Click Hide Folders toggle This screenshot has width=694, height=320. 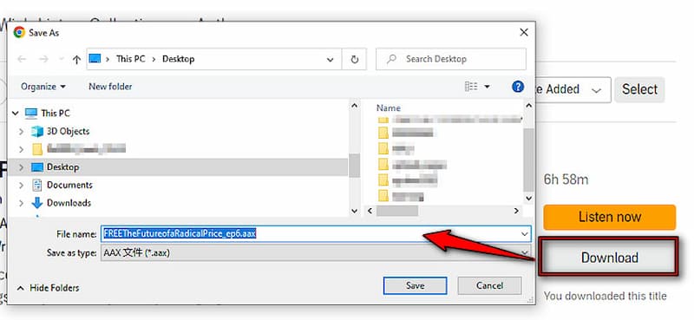pos(49,288)
